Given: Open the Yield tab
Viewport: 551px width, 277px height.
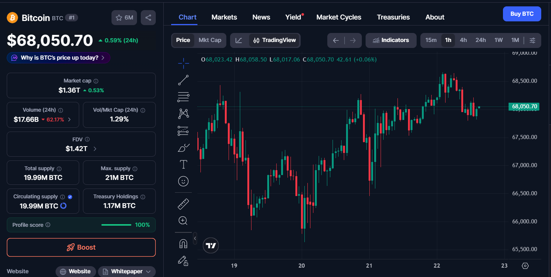Looking at the screenshot, I should coord(293,17).
